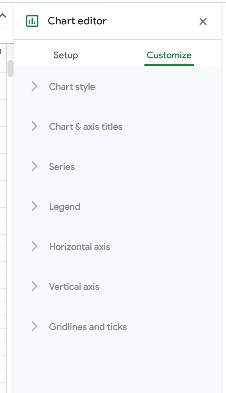Expand the Gridlines and ticks section
226x393 pixels.
point(88,326)
